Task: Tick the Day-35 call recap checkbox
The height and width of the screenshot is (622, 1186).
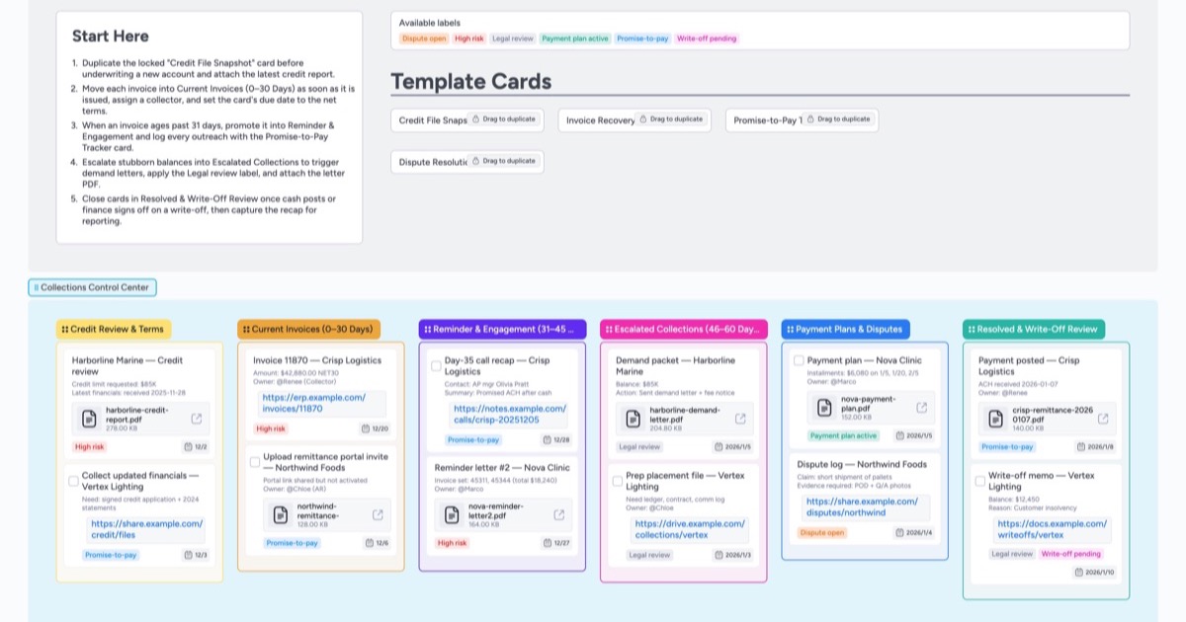Action: [436, 365]
